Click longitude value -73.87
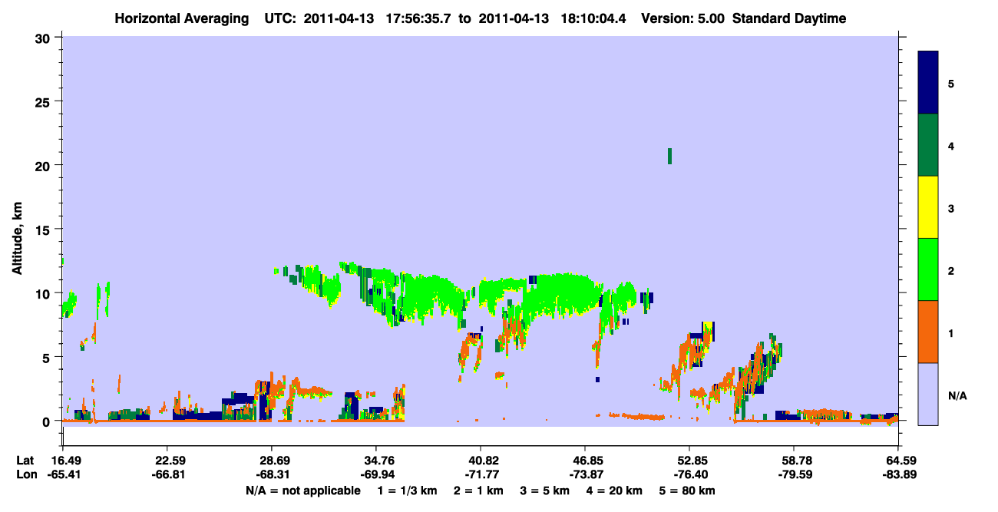 point(585,474)
